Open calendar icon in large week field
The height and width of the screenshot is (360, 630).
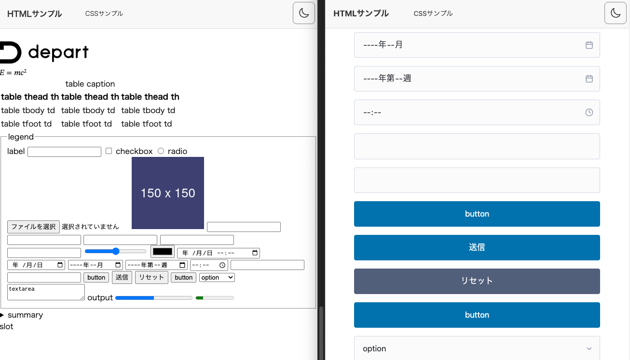click(x=589, y=78)
